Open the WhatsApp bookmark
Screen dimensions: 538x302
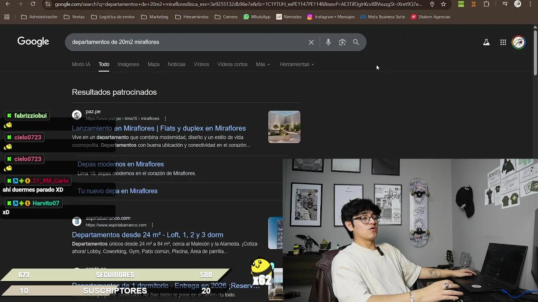pos(257,17)
